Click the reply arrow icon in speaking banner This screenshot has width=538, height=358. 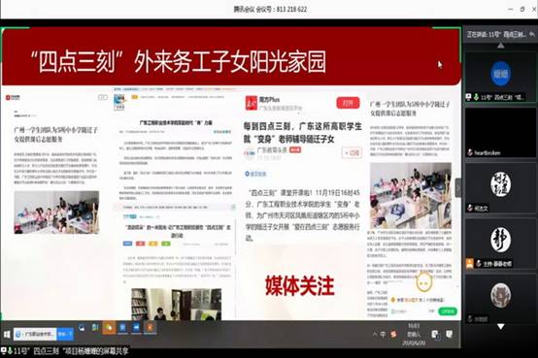531,34
